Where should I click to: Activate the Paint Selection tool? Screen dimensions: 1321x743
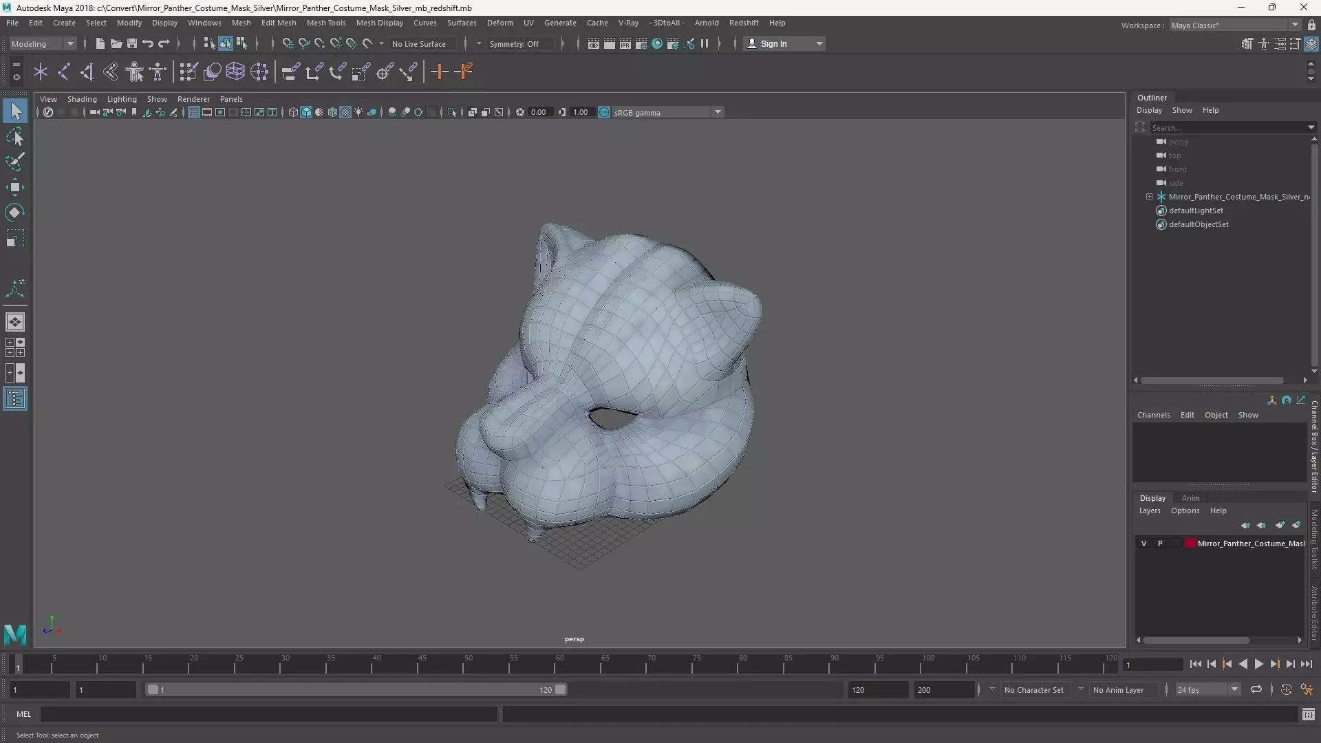(15, 162)
